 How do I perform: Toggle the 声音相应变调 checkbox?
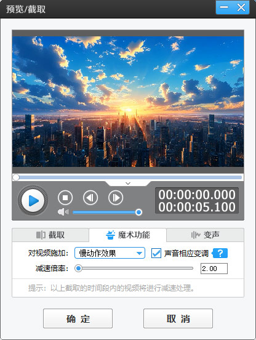coord(156,253)
